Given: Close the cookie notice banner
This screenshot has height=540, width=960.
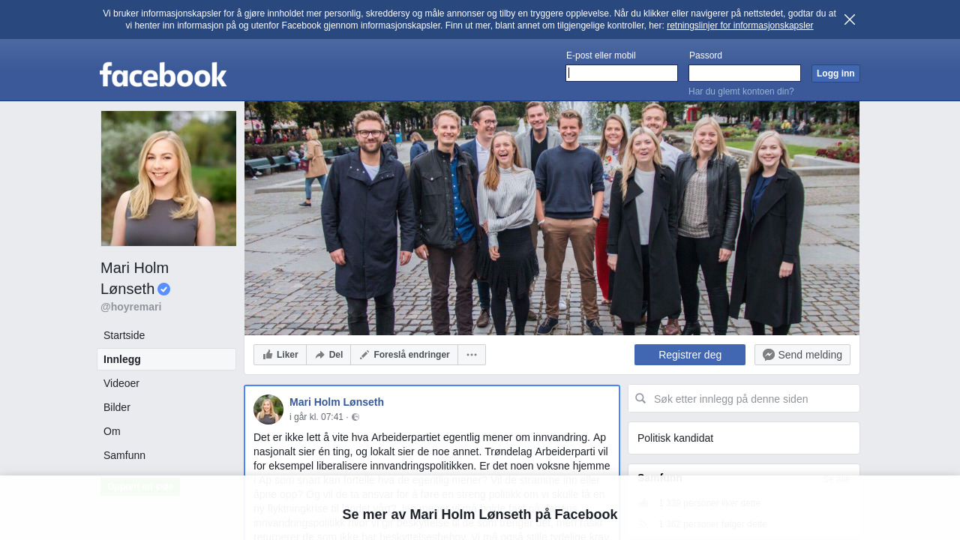Looking at the screenshot, I should (850, 19).
